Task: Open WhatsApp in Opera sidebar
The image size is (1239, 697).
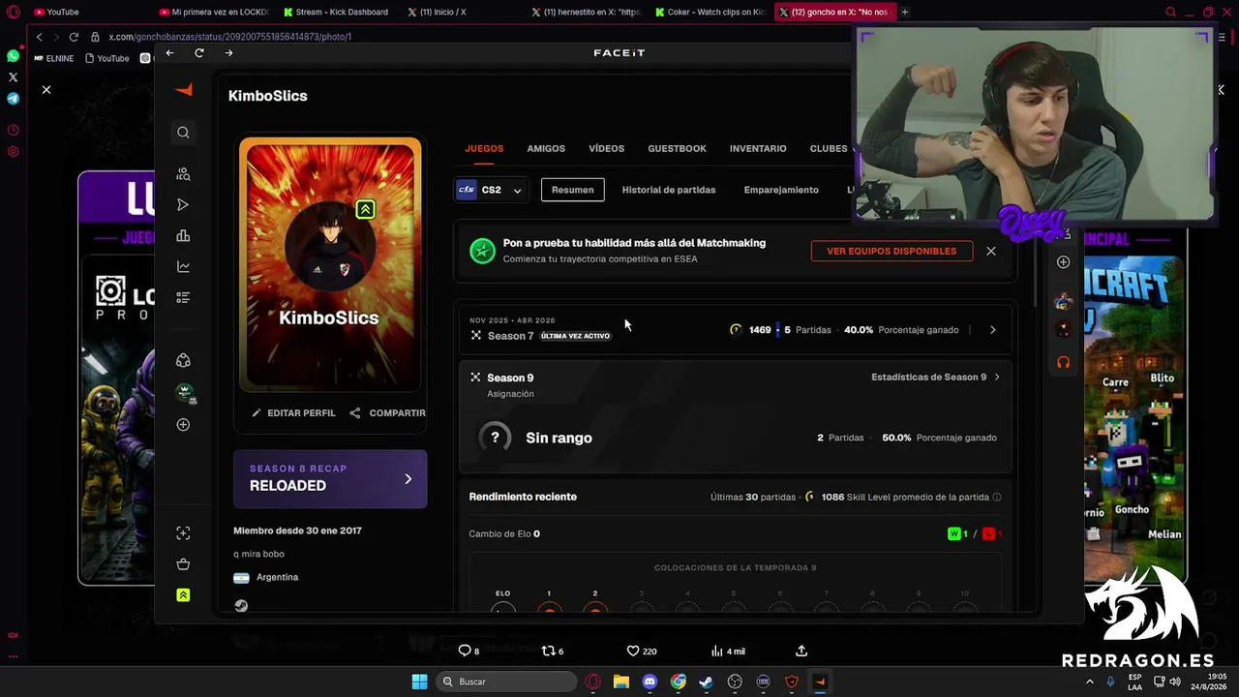Action: (13, 57)
